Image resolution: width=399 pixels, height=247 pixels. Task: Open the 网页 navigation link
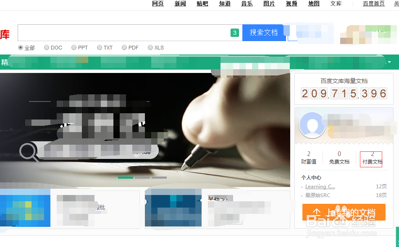[x=158, y=3]
